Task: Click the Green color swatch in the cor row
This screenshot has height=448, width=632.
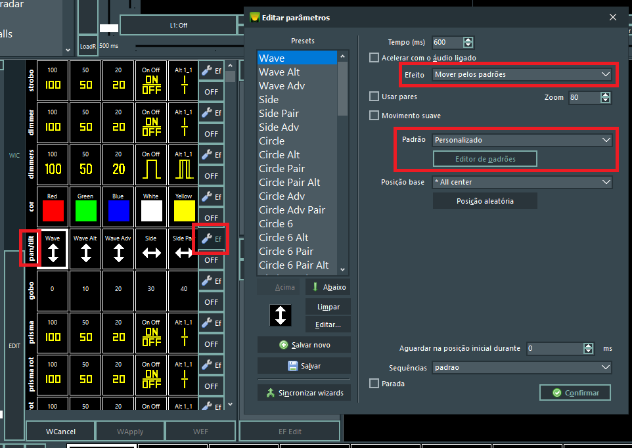Action: click(x=85, y=210)
